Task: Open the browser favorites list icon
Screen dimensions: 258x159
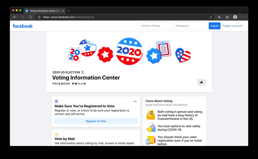Action: click(x=219, y=17)
